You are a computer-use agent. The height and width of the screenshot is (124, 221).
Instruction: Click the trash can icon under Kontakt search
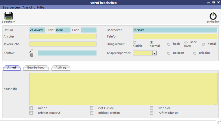[31, 55]
